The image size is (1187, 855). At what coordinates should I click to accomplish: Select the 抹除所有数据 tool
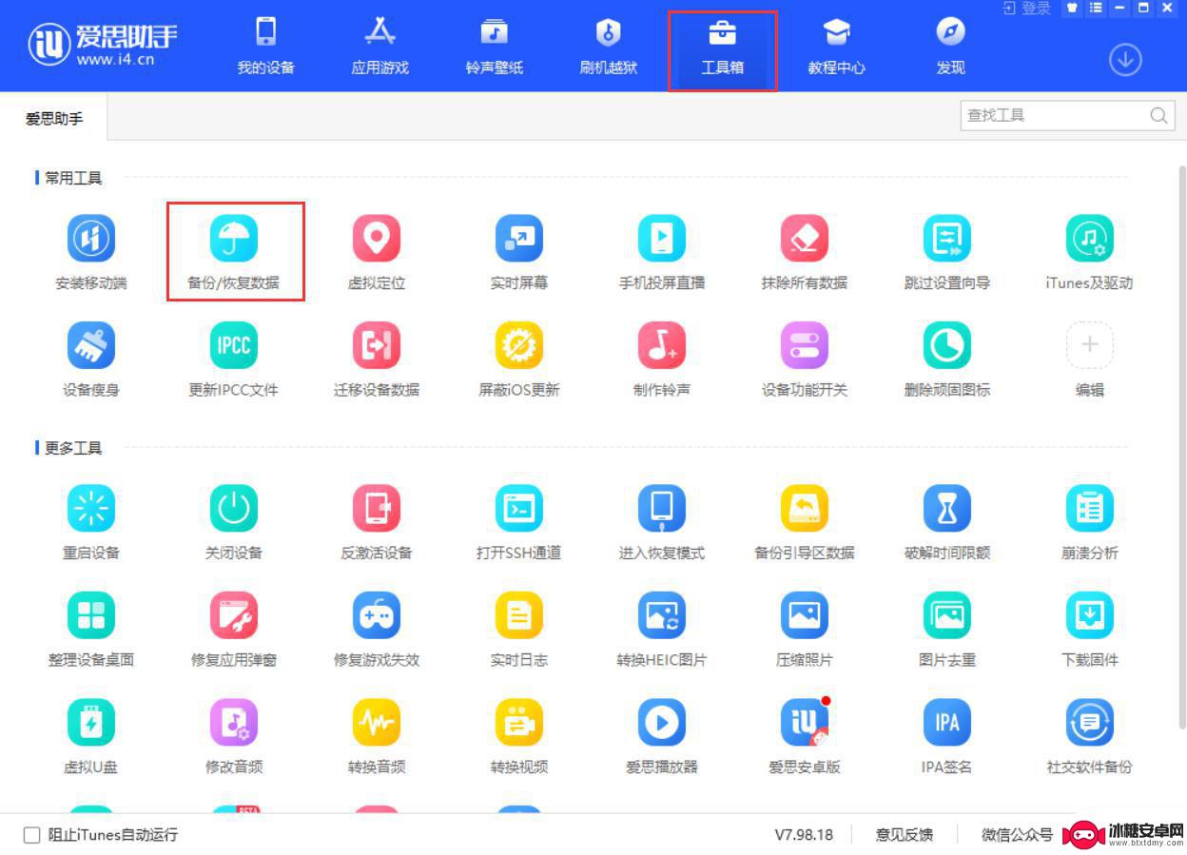805,239
